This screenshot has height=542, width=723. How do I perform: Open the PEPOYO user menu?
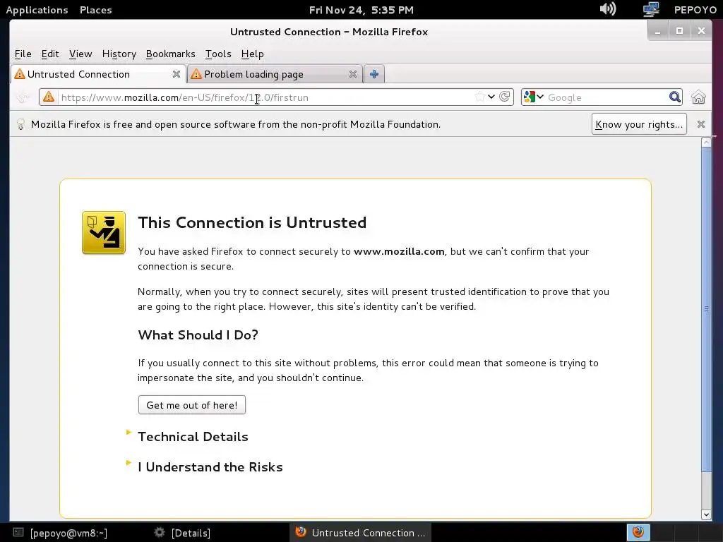(x=695, y=10)
